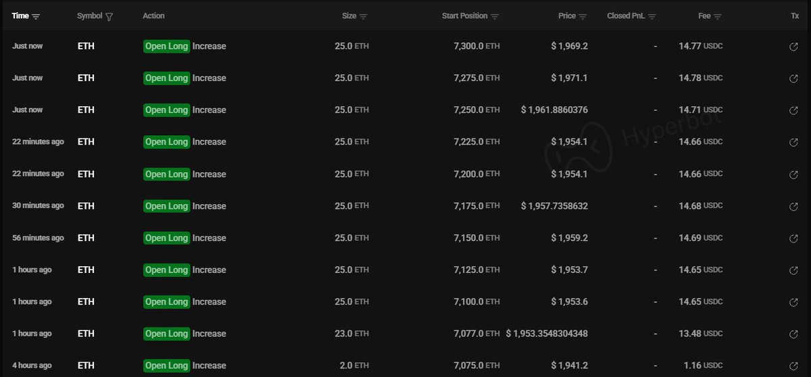Open Symbol column filter funnel icon

(109, 16)
